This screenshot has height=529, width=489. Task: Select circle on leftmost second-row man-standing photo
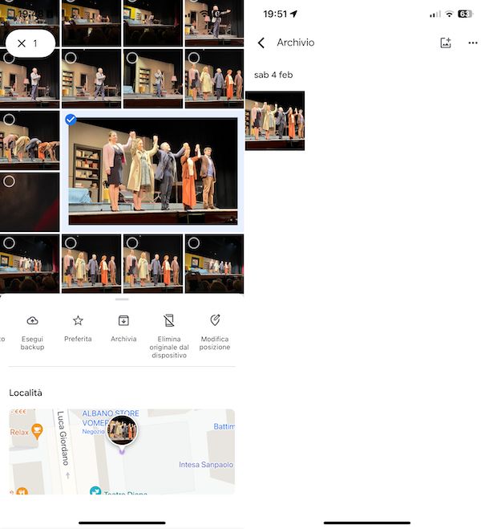pyautogui.click(x=9, y=58)
